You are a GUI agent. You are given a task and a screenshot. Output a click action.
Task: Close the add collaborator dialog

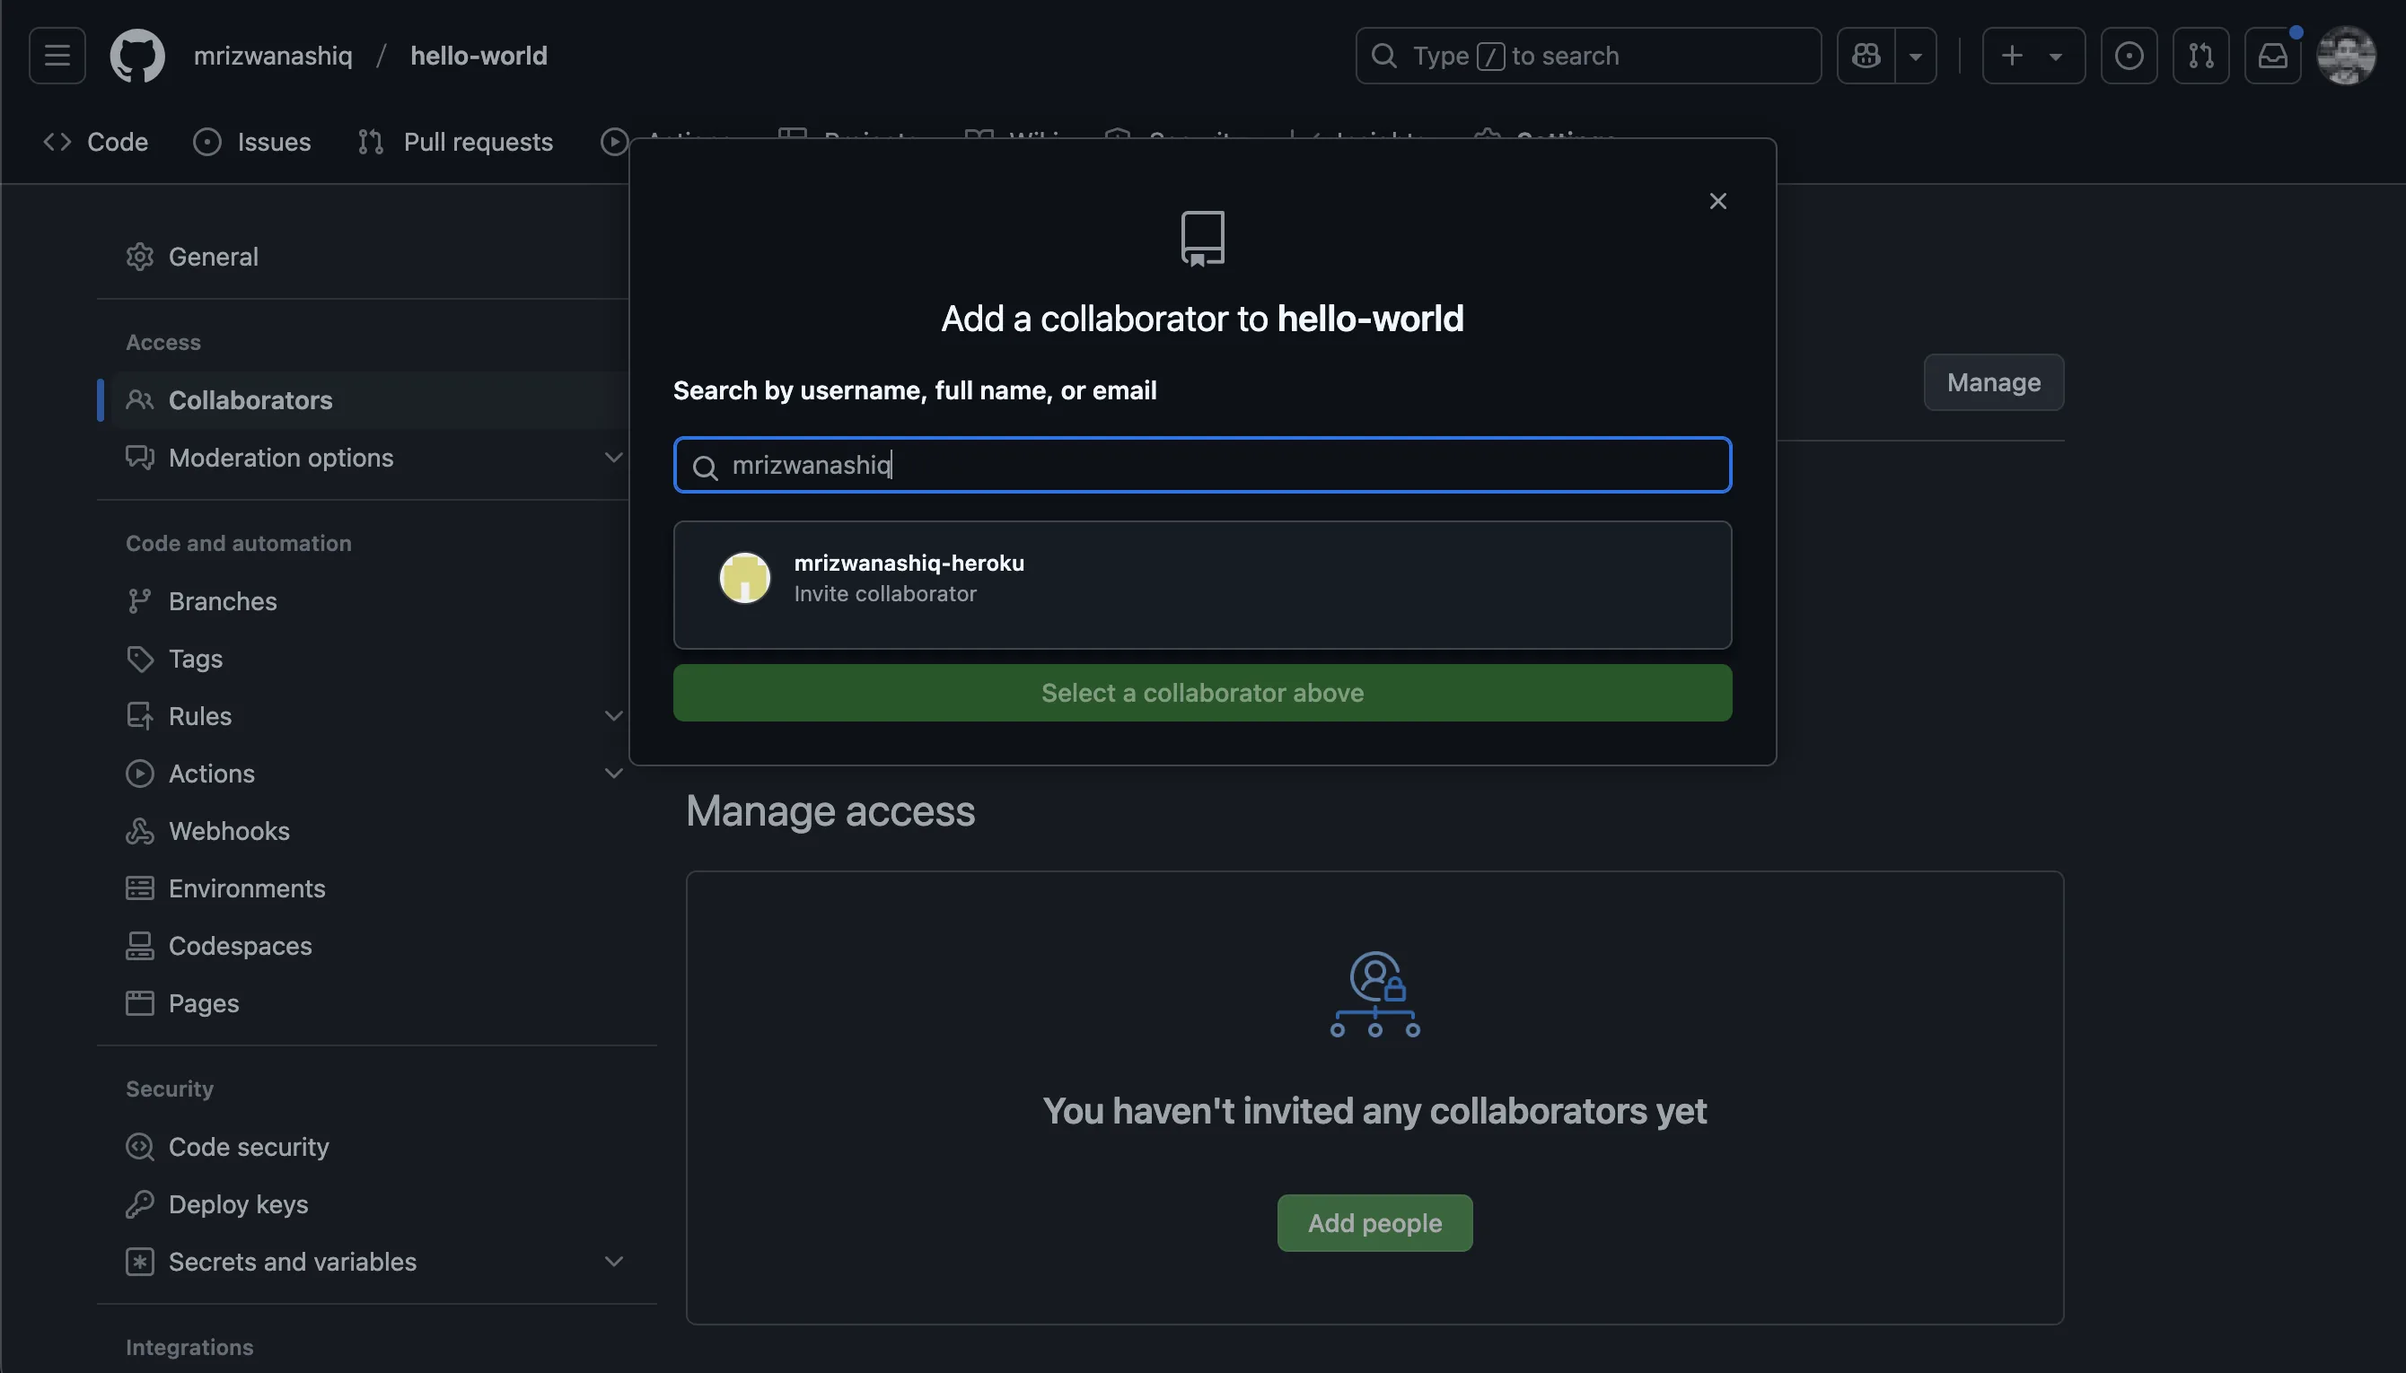(x=1717, y=201)
